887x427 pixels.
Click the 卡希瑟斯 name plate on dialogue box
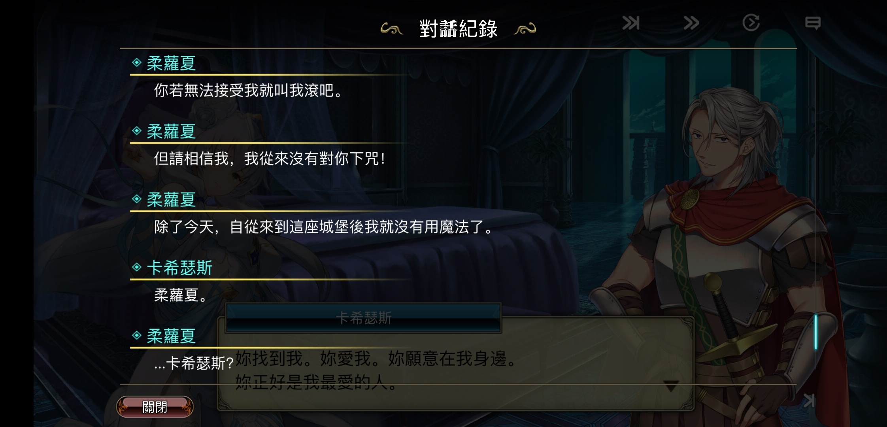click(x=363, y=318)
